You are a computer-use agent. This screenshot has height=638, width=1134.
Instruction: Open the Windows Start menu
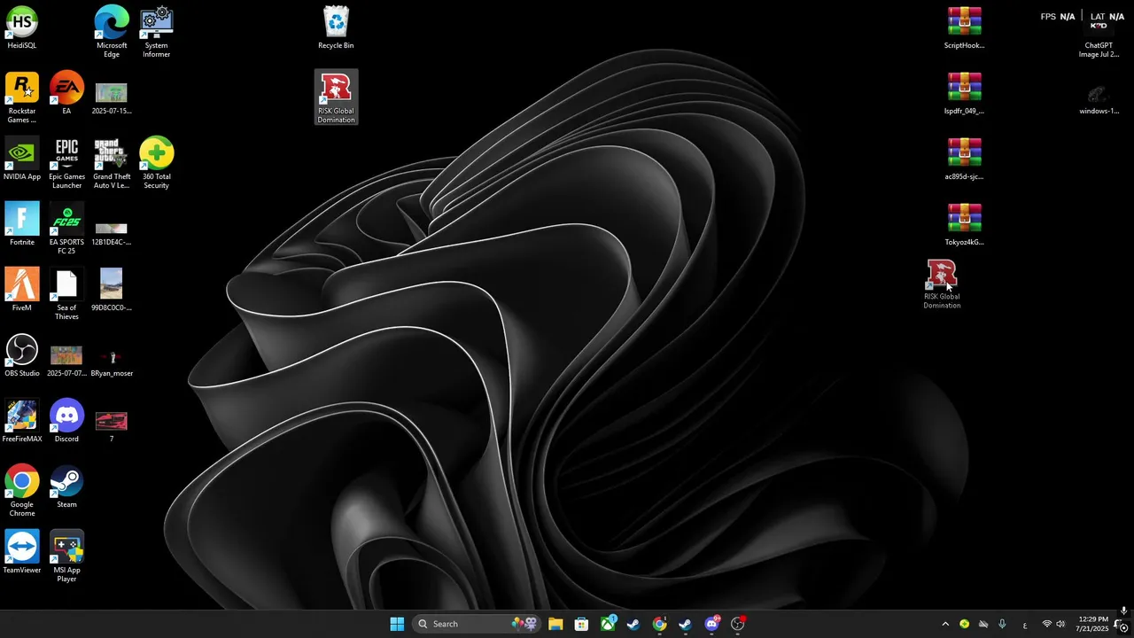pos(397,624)
